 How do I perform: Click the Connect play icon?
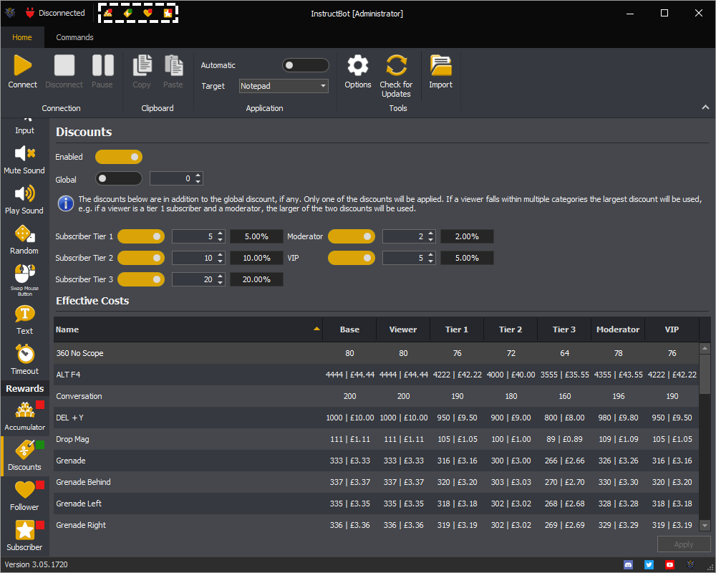click(x=22, y=65)
